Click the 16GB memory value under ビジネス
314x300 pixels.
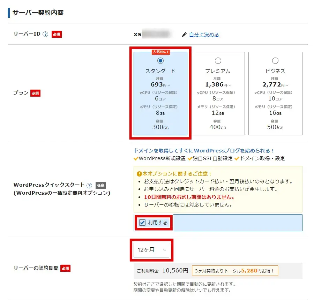(x=275, y=113)
